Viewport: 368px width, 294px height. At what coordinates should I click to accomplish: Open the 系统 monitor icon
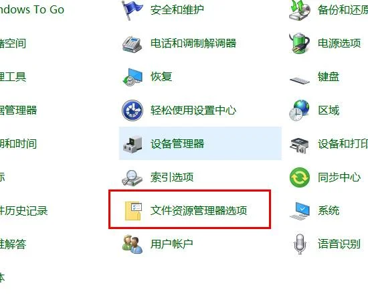pos(300,211)
